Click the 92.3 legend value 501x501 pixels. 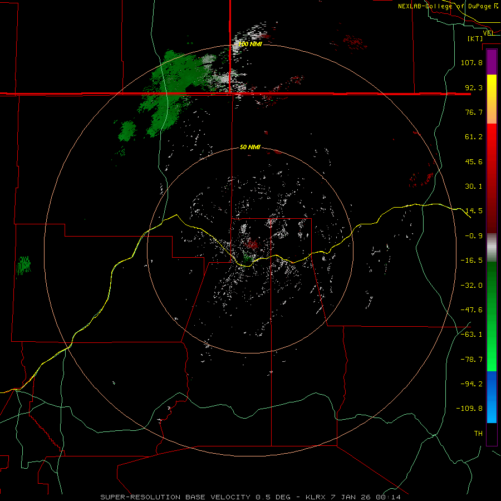pos(474,87)
